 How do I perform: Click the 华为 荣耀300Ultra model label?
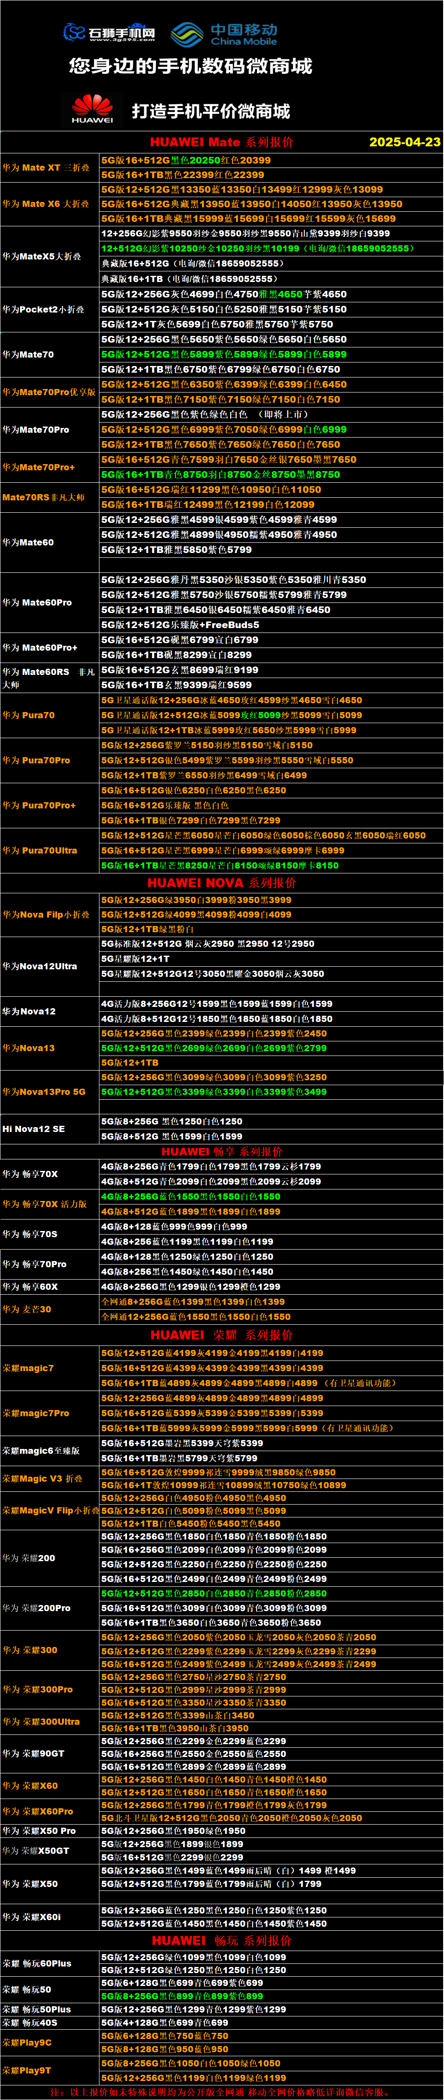click(x=41, y=1722)
